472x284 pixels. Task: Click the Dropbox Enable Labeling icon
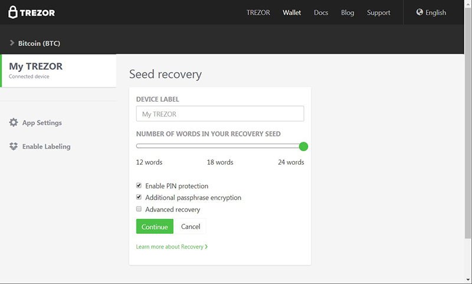pyautogui.click(x=14, y=146)
